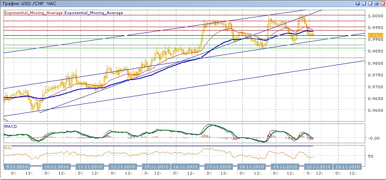Click the horizontal split layout icon
Image resolution: width=386 pixels, height=180 pixels.
point(370,3)
